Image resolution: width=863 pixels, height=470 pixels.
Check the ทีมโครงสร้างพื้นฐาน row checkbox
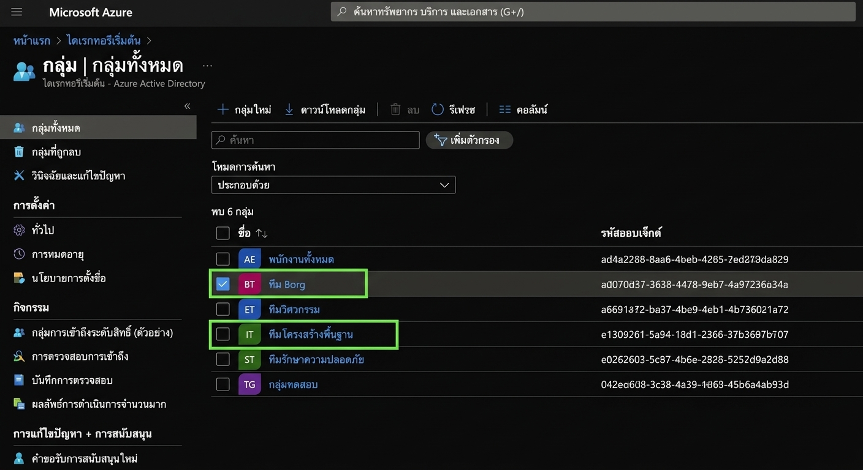[223, 335]
